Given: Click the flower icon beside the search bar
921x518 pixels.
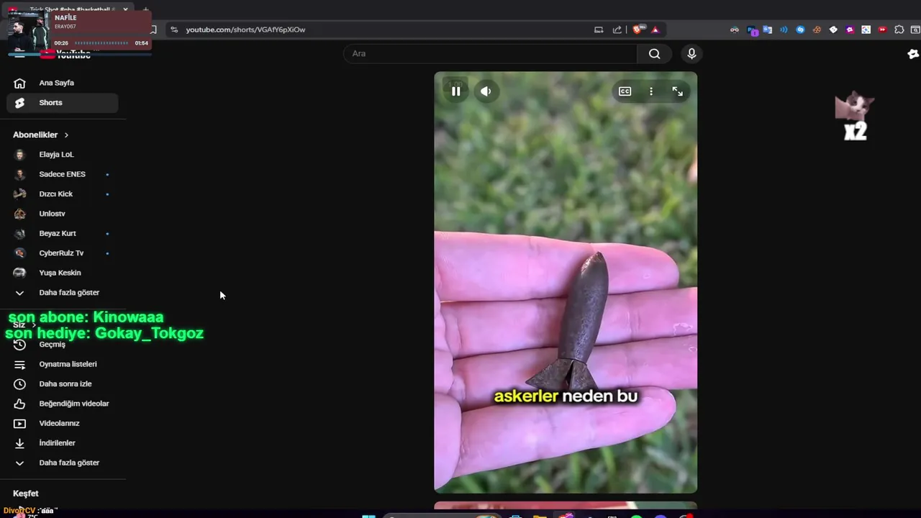Looking at the screenshot, I should (x=913, y=54).
